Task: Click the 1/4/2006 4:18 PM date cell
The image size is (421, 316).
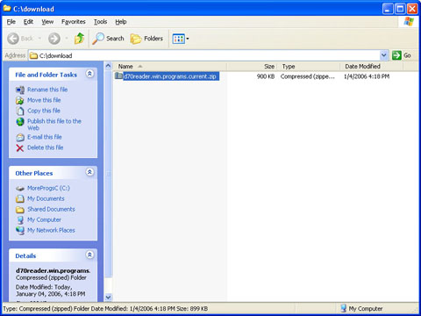Action: click(367, 76)
